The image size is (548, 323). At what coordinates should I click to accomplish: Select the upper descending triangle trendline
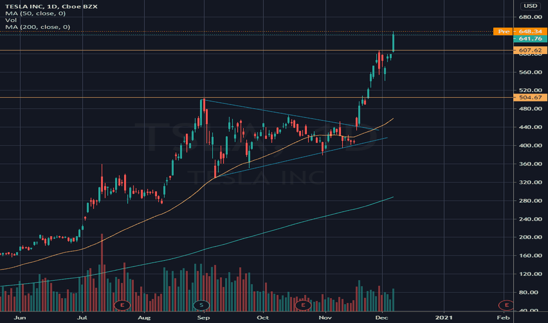coord(292,115)
